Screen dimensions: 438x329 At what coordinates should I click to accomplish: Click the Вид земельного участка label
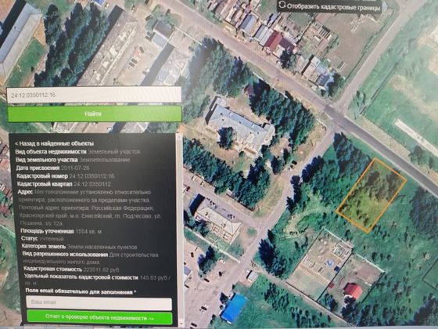pyautogui.click(x=47, y=160)
